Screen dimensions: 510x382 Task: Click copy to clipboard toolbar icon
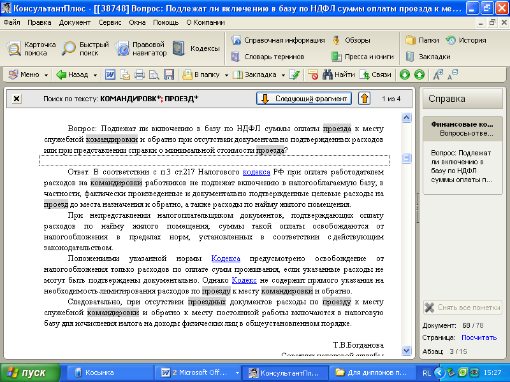(125, 74)
